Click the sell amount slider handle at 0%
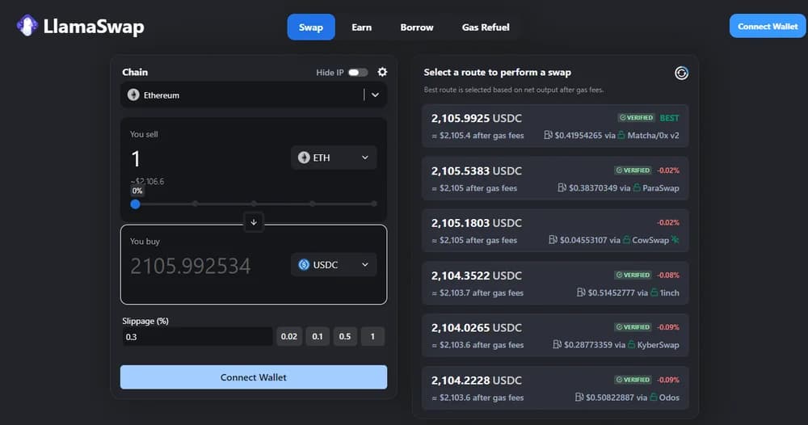808x425 pixels. [x=135, y=204]
